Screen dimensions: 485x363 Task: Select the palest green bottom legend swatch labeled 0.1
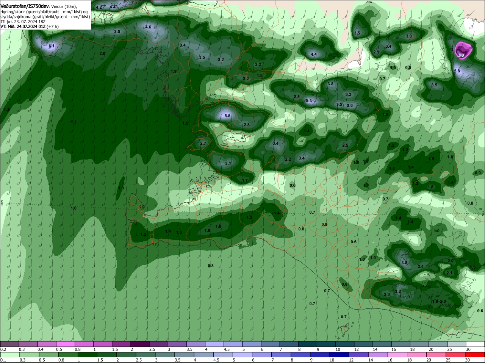[x=10, y=355]
